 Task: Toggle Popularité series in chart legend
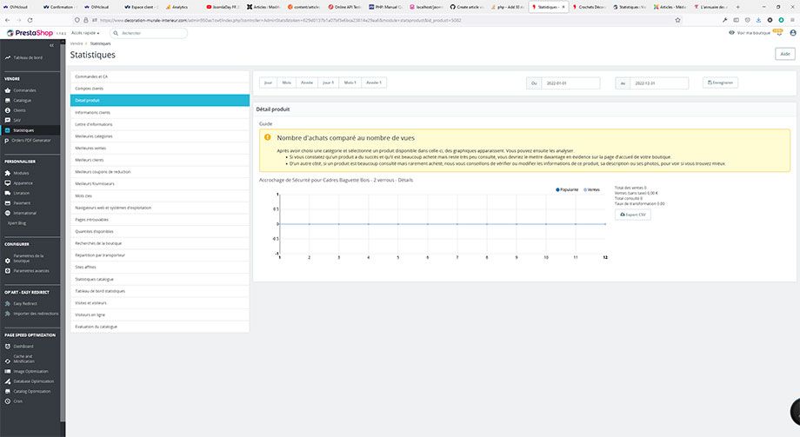pyautogui.click(x=567, y=189)
